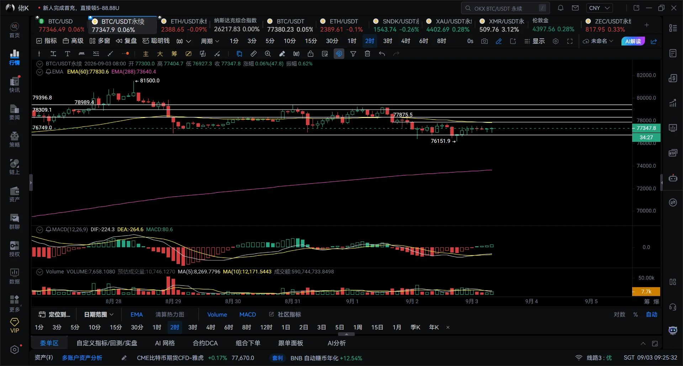Viewport: 683px width, 366px height.
Task: Click the 线路3 : 优 network status
Action: tap(594, 358)
